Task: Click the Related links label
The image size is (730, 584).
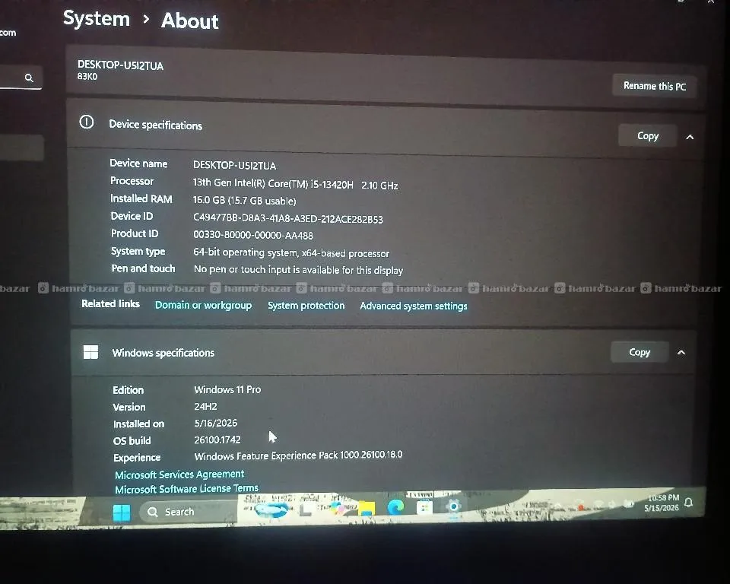Action: [x=110, y=303]
